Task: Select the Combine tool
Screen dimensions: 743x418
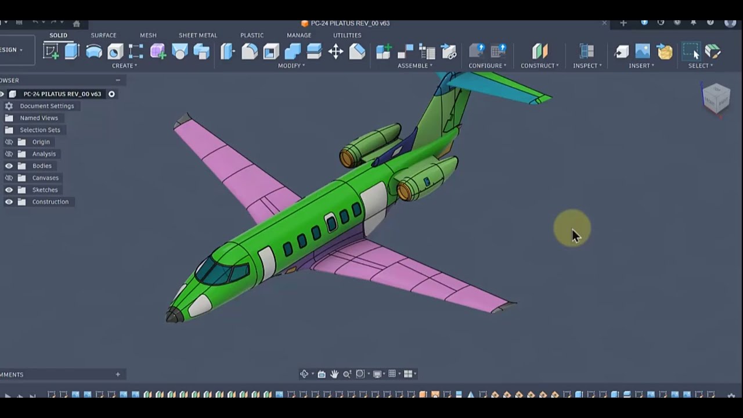Action: pyautogui.click(x=293, y=52)
